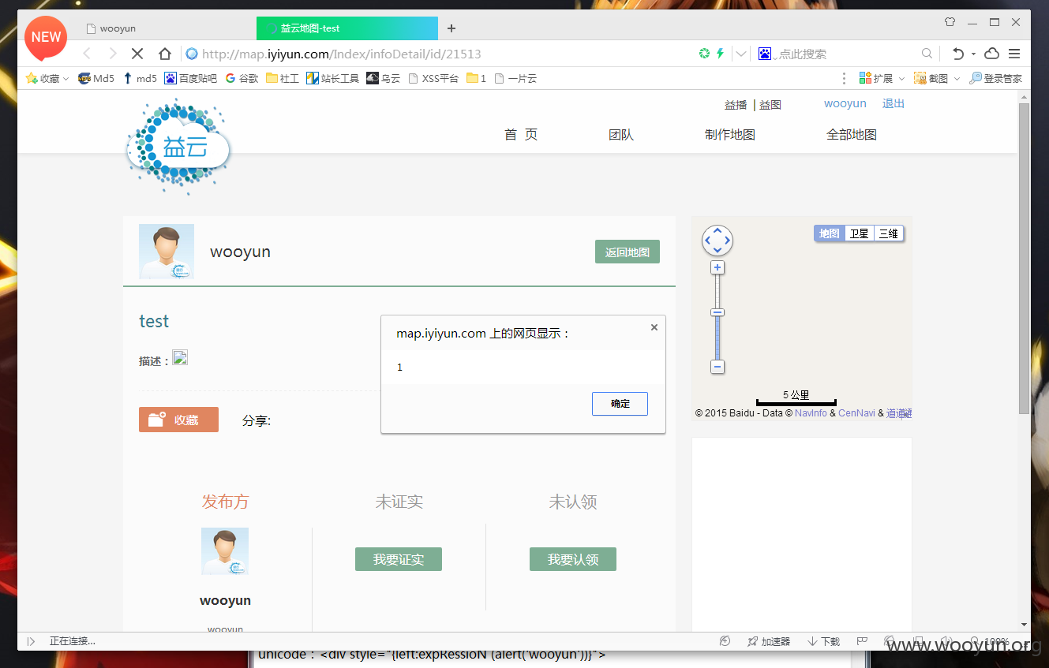1049x668 pixels.
Task: Click the back navigation arrow
Action: click(x=87, y=54)
